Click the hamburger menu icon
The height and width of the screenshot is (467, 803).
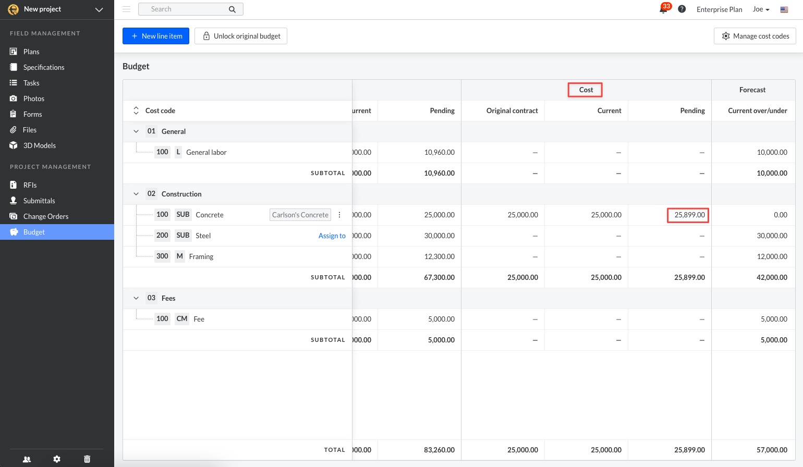(x=126, y=9)
